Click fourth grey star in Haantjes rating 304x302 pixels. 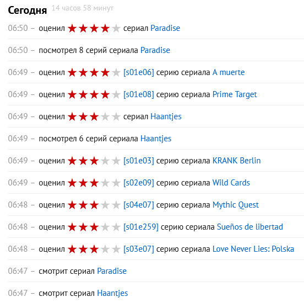[x=105, y=117]
